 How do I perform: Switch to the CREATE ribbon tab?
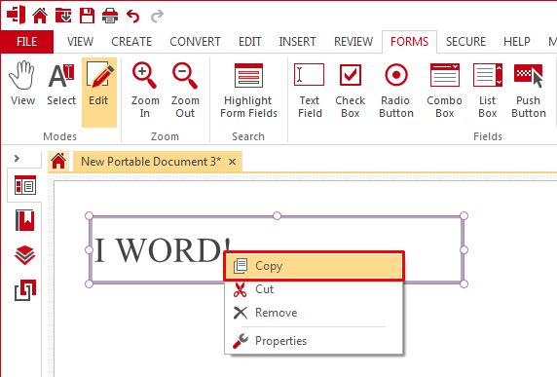click(131, 42)
